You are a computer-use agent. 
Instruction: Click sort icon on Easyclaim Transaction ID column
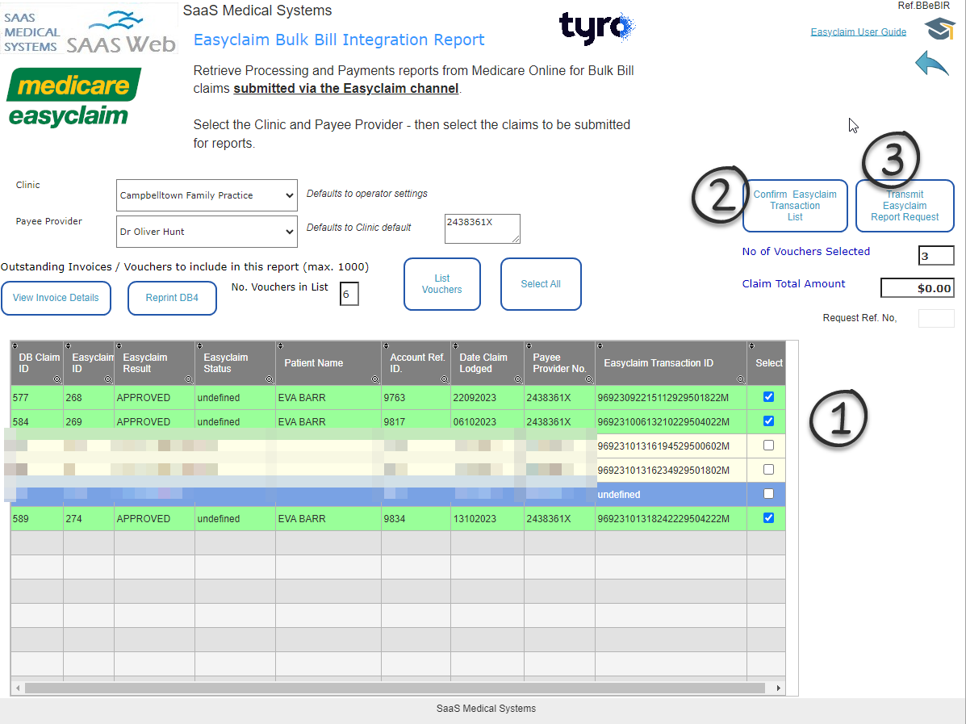[600, 345]
